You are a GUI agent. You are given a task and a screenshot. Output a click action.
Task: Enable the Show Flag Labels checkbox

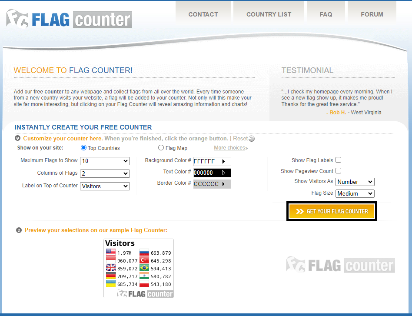tap(339, 160)
